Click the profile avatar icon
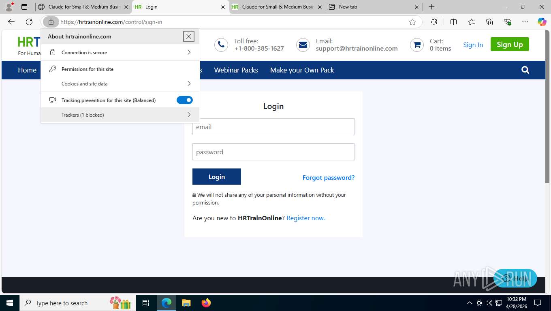This screenshot has width=551, height=311. coord(9,7)
